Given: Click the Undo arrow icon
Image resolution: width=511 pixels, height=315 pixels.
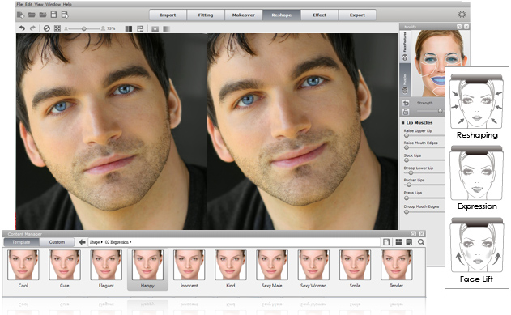Looking at the screenshot, I should coord(22,28).
